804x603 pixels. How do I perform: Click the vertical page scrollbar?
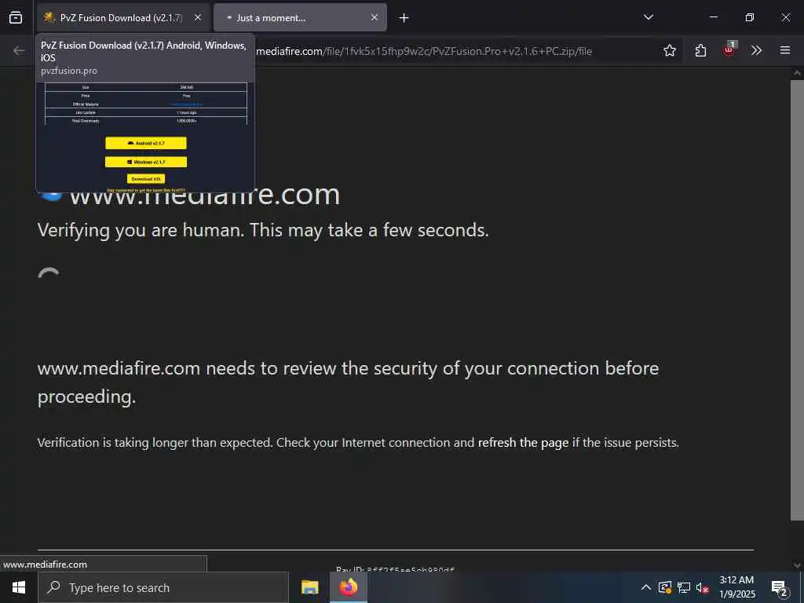point(797,300)
